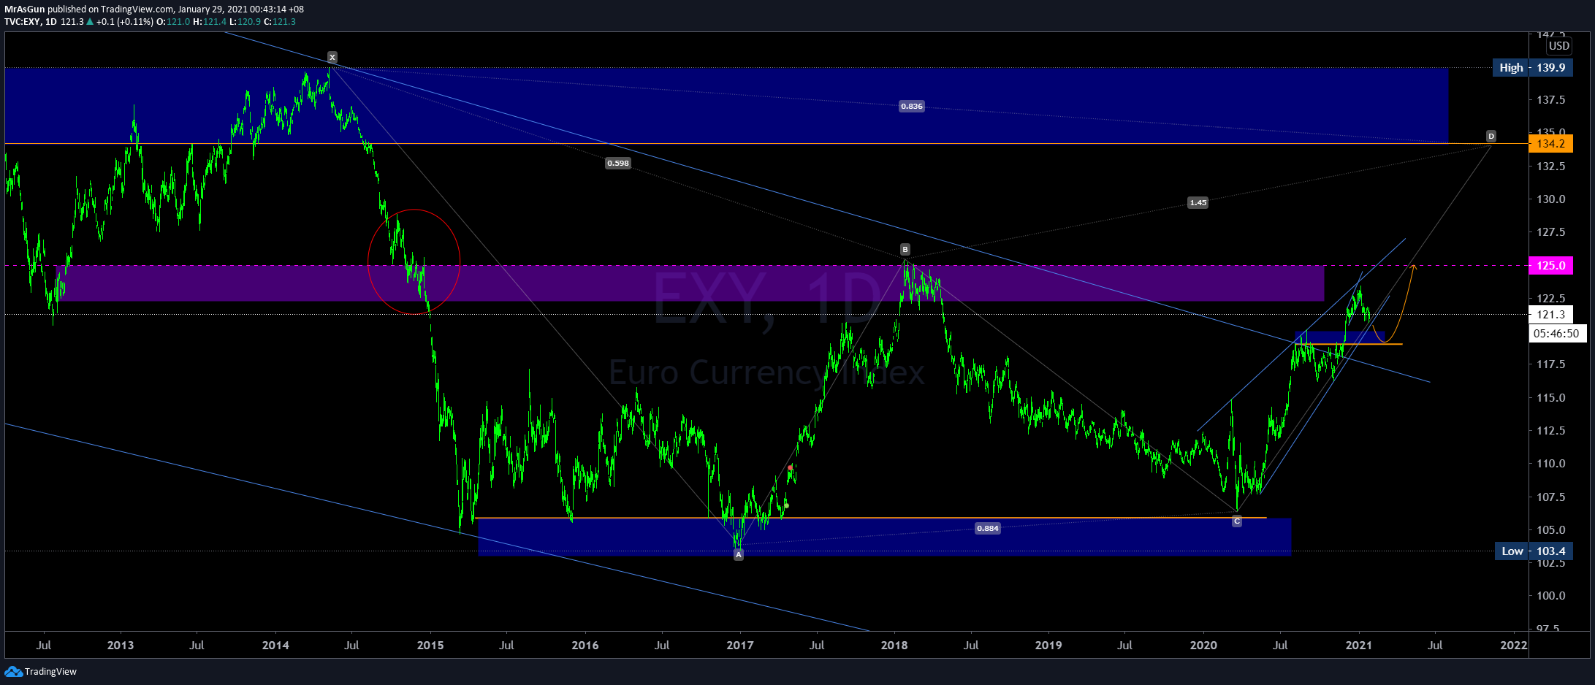
Task: Click the 2013 label on time axis
Action: (x=121, y=645)
